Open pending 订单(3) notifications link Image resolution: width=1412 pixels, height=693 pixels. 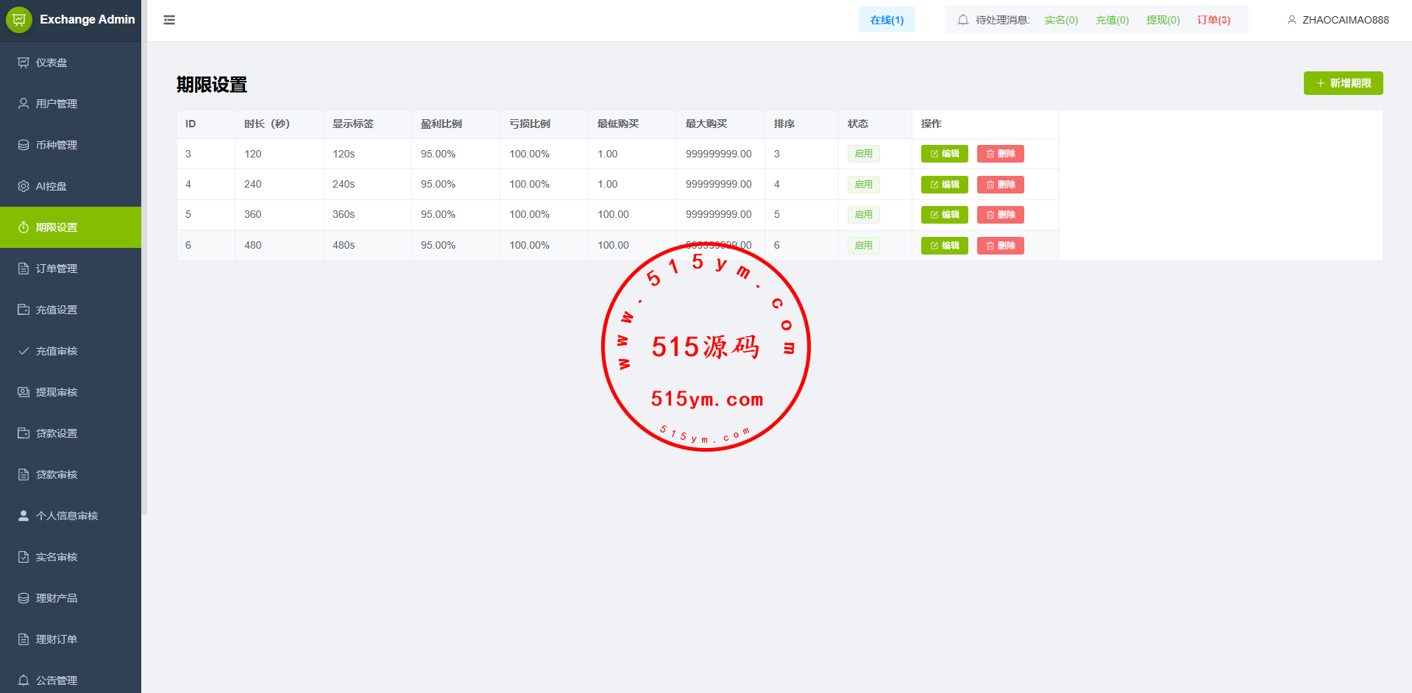(1213, 20)
